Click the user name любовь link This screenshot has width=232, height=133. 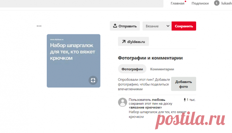158,100
